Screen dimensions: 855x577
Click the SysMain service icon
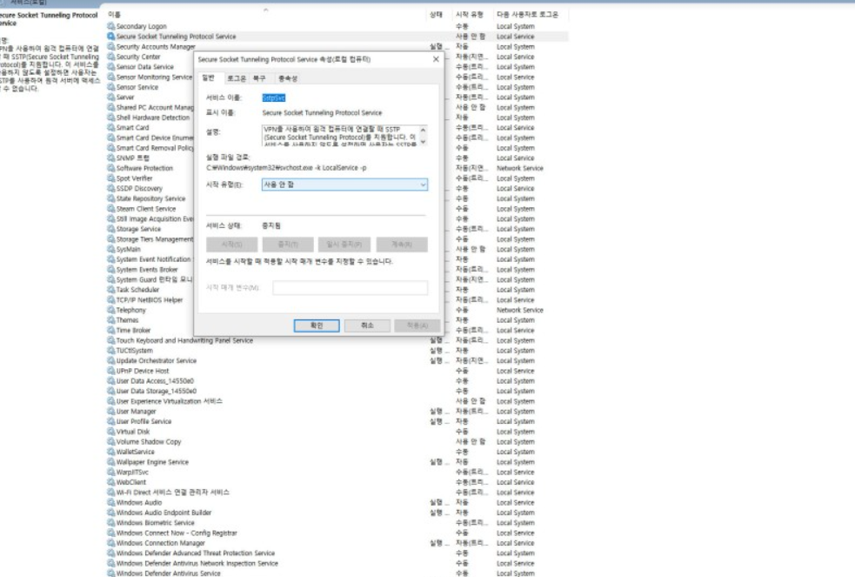[x=111, y=249]
